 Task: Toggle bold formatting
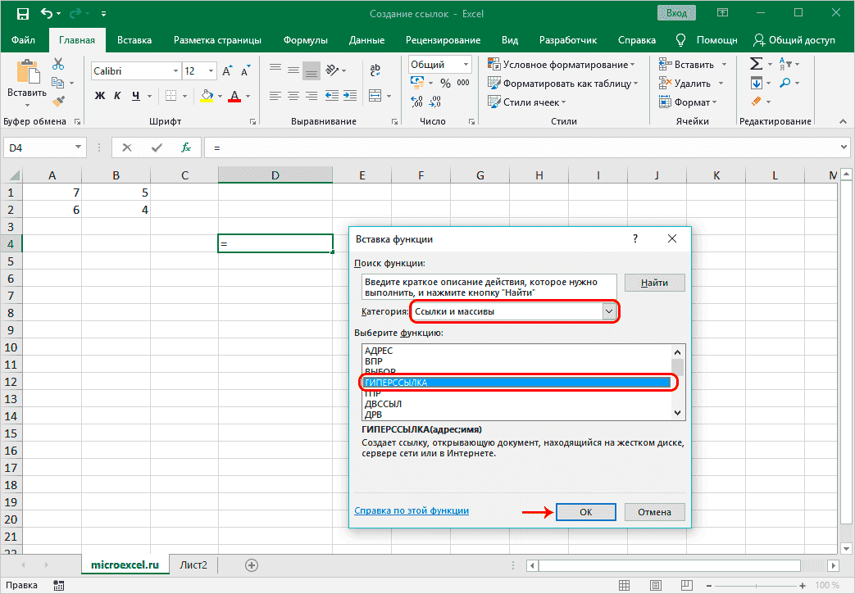[100, 96]
